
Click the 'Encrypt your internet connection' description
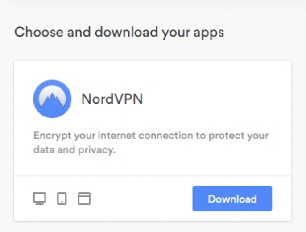click(151, 143)
